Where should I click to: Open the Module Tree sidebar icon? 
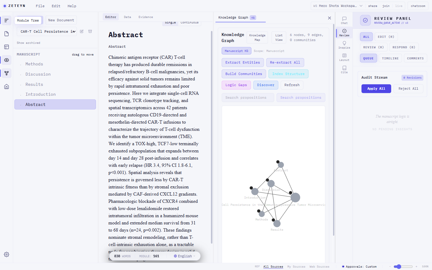(x=6, y=20)
